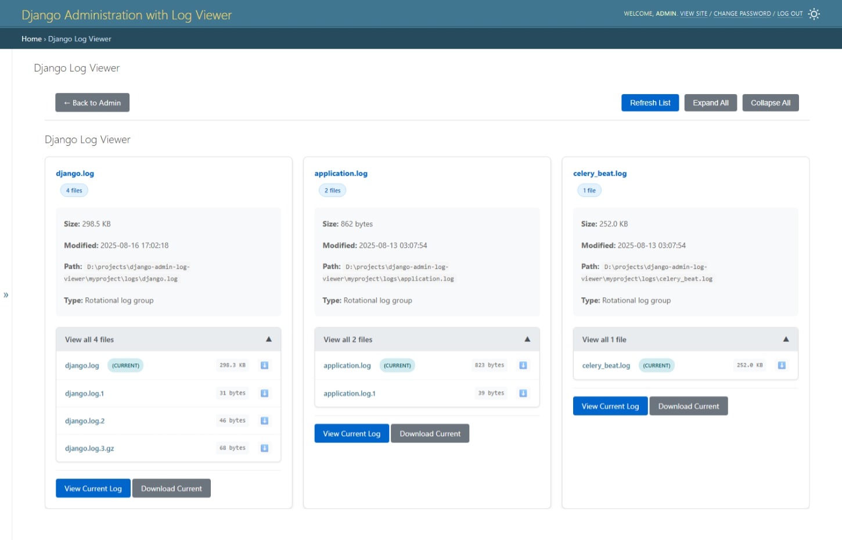
Task: Click the django.log path text
Action: point(127,273)
